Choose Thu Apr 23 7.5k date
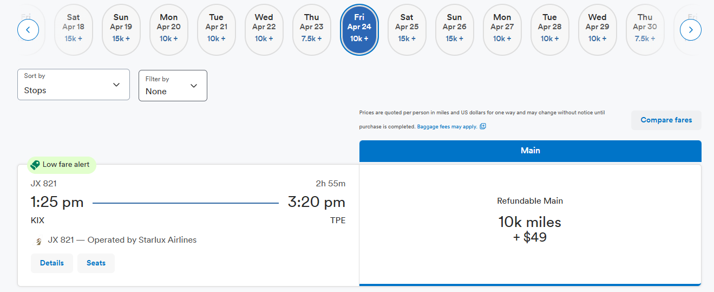This screenshot has height=292, width=714. 311,30
